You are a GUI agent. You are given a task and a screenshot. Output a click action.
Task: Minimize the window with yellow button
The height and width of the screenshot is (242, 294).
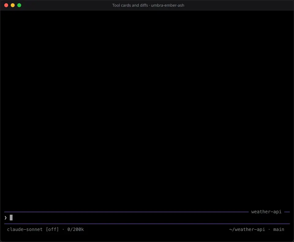click(13, 5)
